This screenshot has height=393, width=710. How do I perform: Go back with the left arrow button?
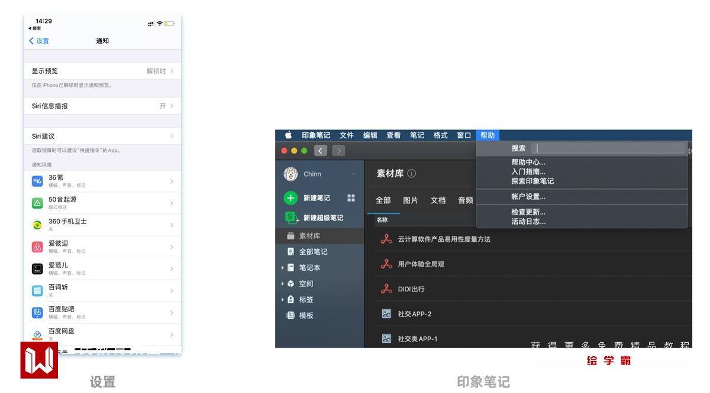[x=321, y=151]
